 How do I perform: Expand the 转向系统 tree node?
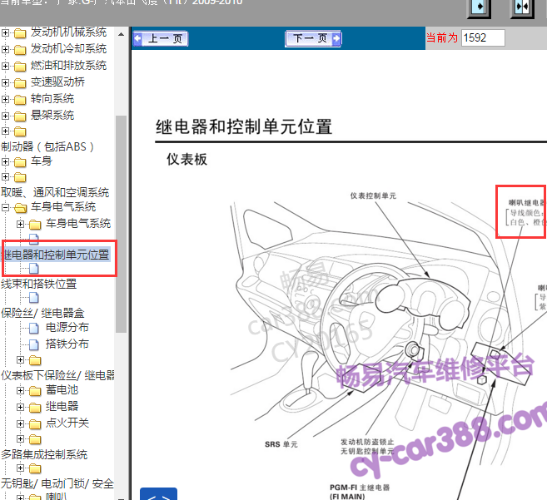pyautogui.click(x=5, y=99)
